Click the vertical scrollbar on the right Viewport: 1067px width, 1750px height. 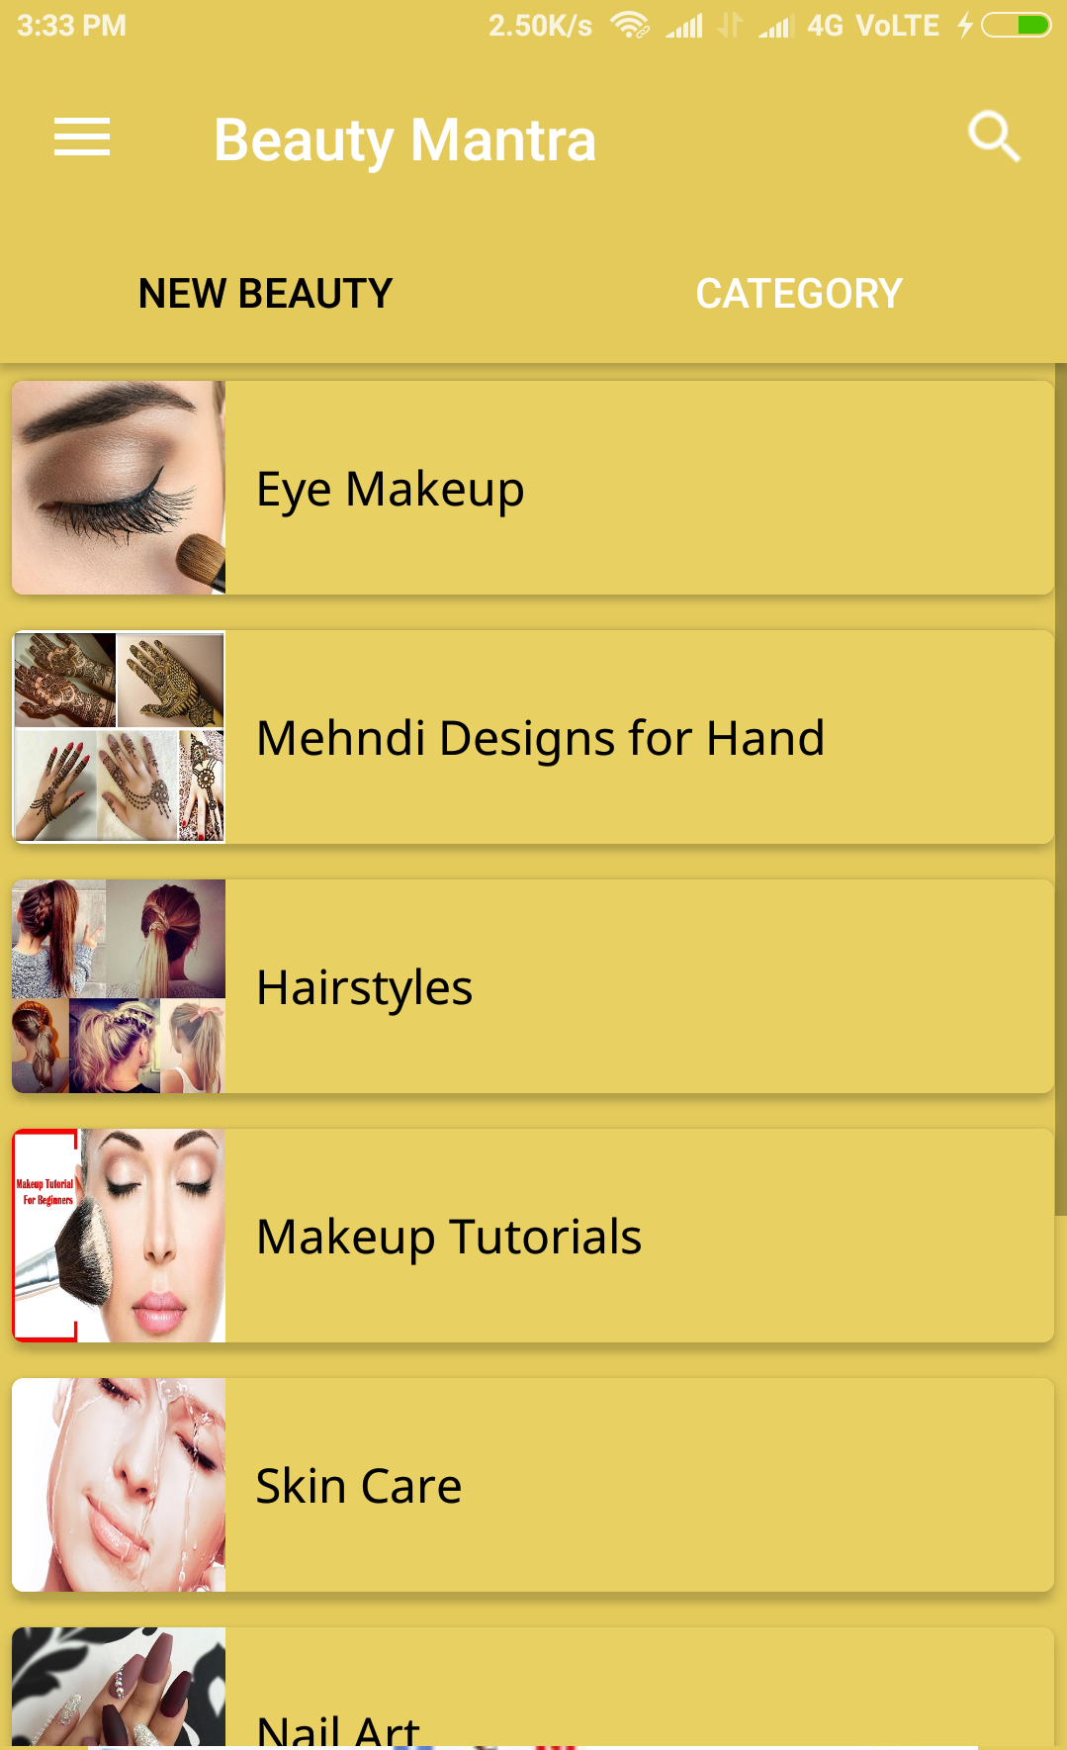(x=1061, y=789)
